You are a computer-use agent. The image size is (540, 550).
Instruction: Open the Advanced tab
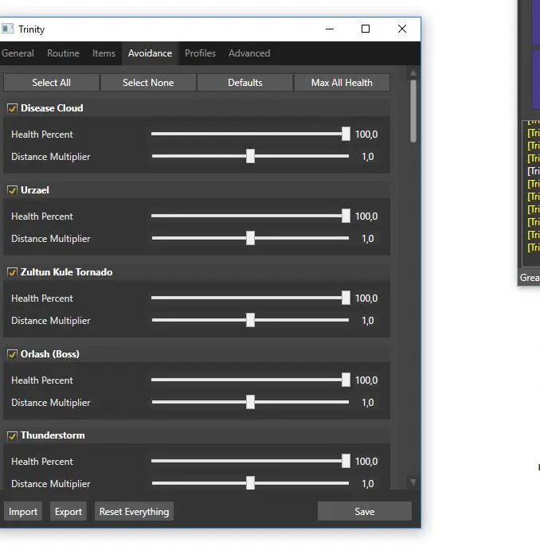click(249, 53)
